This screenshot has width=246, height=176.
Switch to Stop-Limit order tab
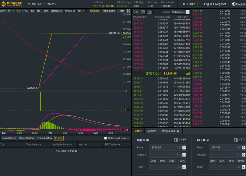(171, 131)
